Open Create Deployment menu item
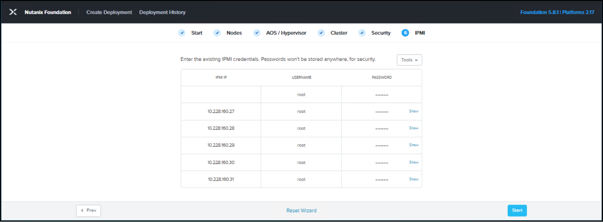Screen dimensions: 603x222 click(109, 12)
